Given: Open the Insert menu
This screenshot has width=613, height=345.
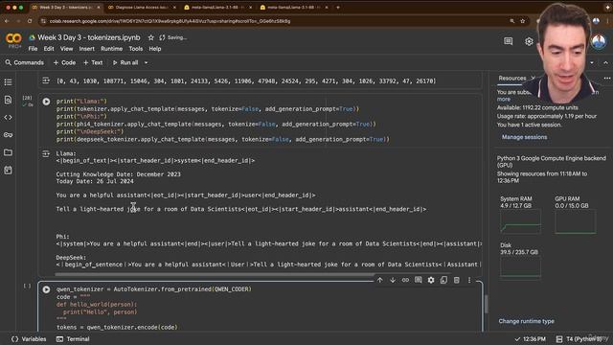Looking at the screenshot, I should click(x=87, y=49).
